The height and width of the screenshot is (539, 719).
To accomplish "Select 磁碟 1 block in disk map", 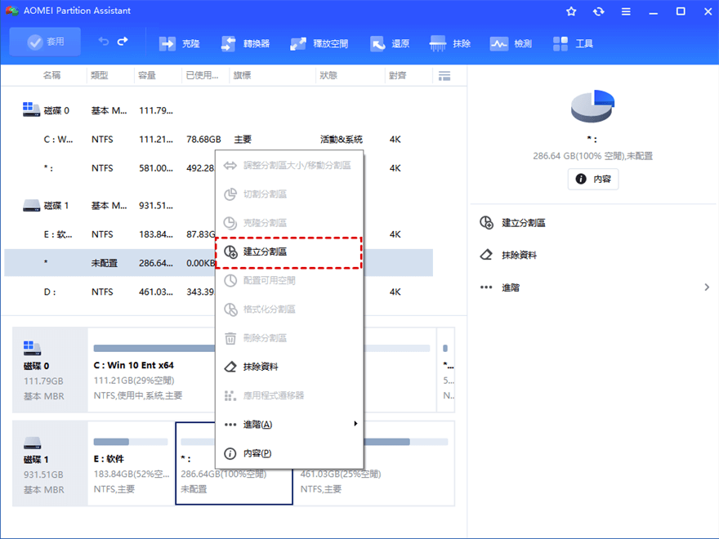I will point(50,463).
